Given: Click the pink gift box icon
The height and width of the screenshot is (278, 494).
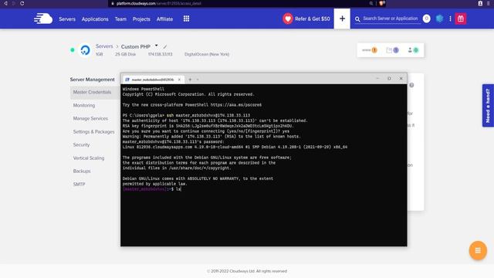Looking at the screenshot, I should click(461, 19).
